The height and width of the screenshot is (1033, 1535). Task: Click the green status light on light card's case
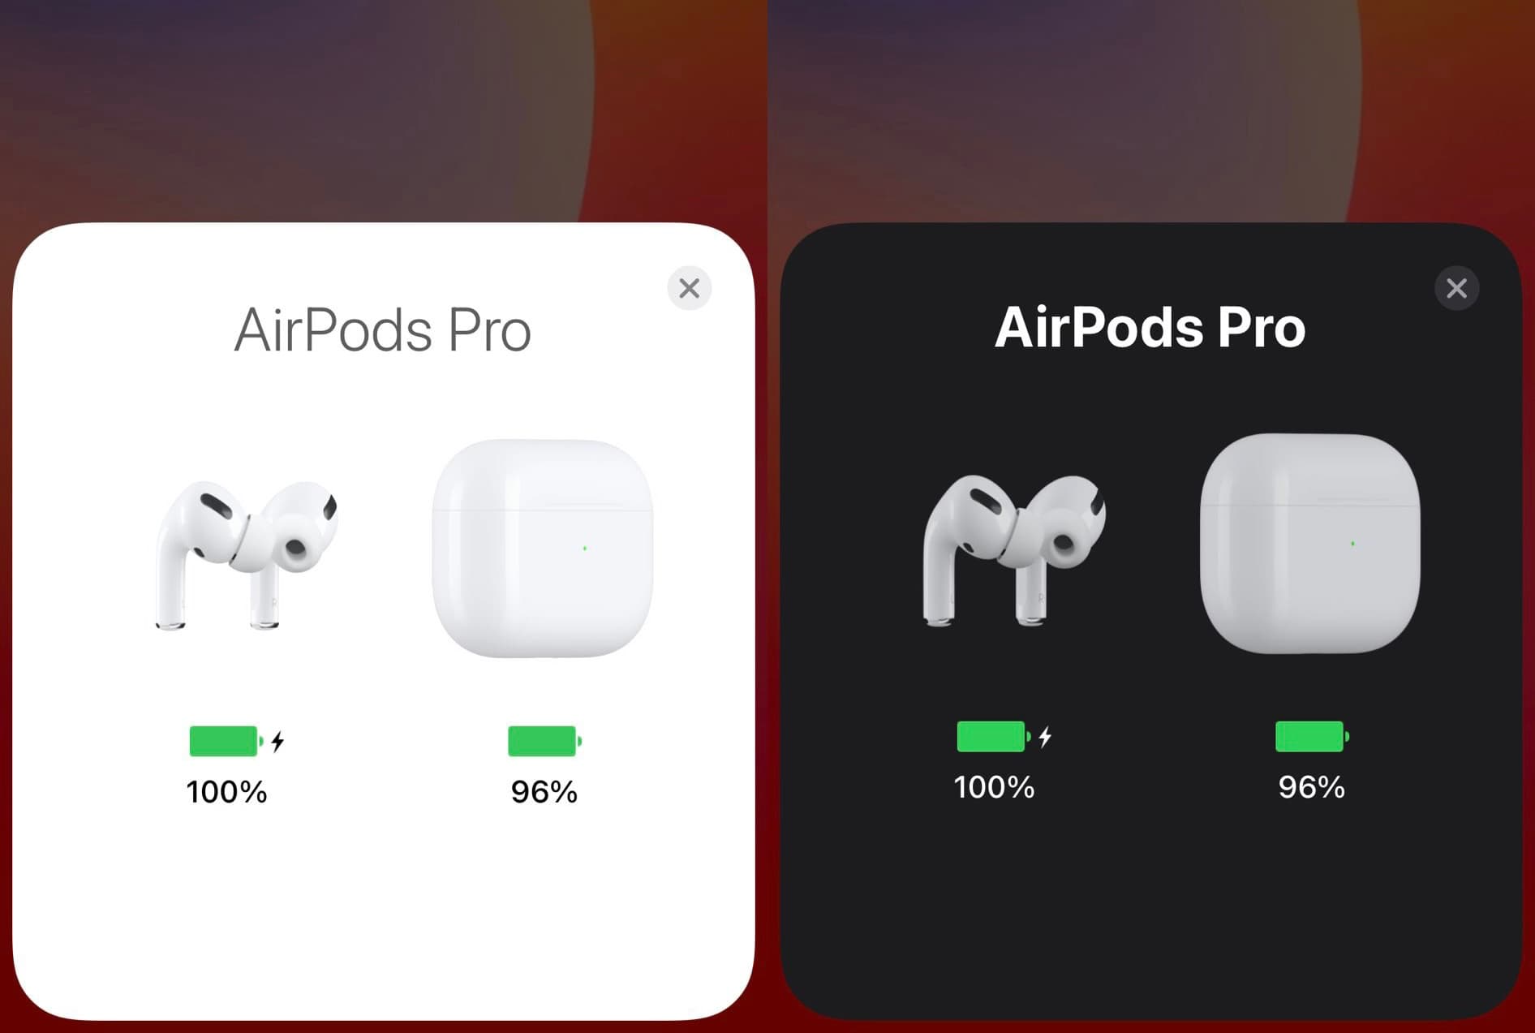coord(585,549)
